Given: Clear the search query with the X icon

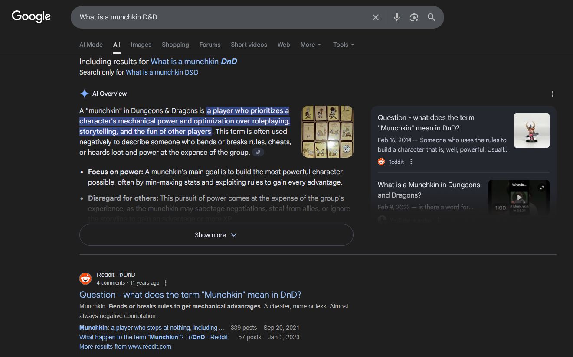Looking at the screenshot, I should click(376, 17).
